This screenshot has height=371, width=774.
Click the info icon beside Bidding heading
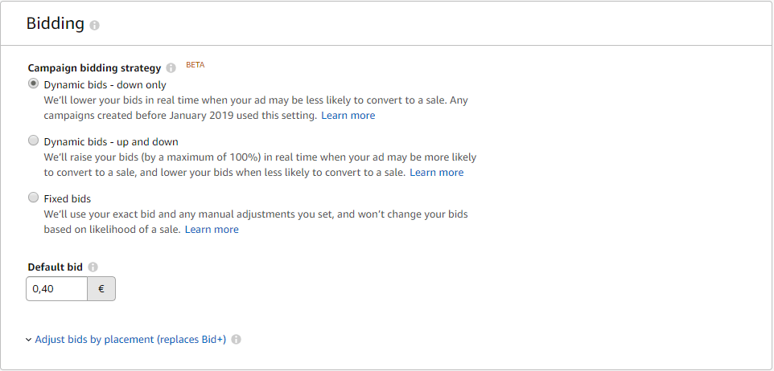click(x=95, y=25)
